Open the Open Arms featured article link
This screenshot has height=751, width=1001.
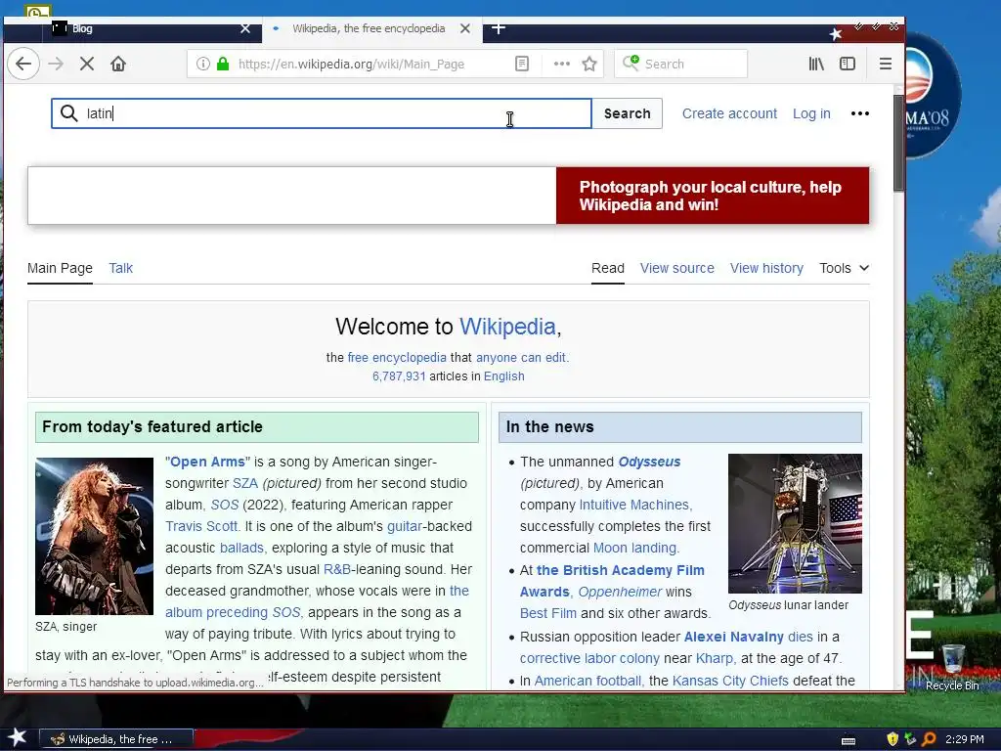point(207,462)
